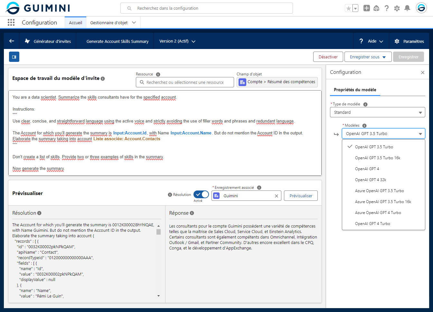Open the Trailhead guidance icon
Viewport: 433px width, 312px height.
pyautogui.click(x=376, y=8)
